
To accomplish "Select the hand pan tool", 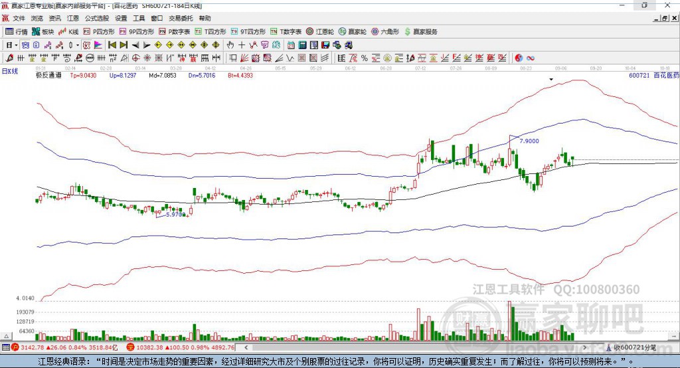I will (x=230, y=45).
